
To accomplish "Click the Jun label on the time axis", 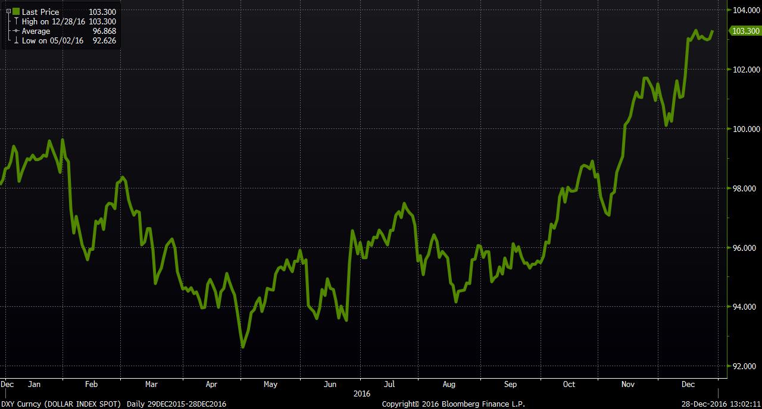I will tap(330, 384).
